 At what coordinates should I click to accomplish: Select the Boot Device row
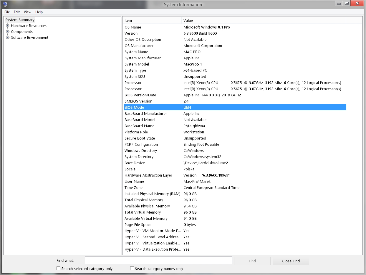tap(235, 163)
